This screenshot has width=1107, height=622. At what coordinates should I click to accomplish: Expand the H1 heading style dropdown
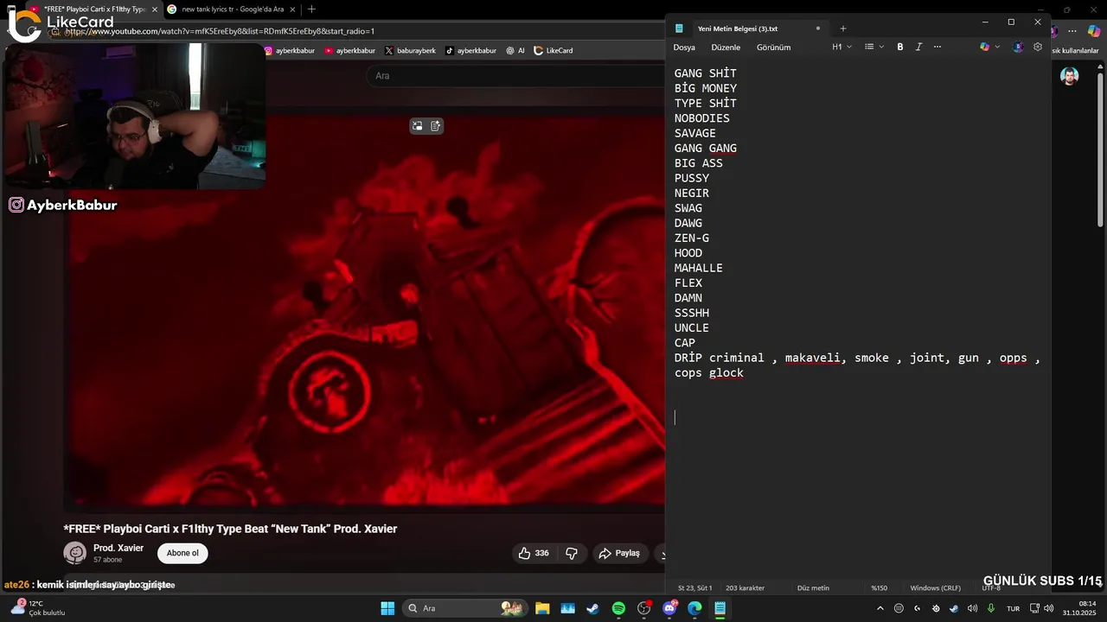pyautogui.click(x=841, y=47)
